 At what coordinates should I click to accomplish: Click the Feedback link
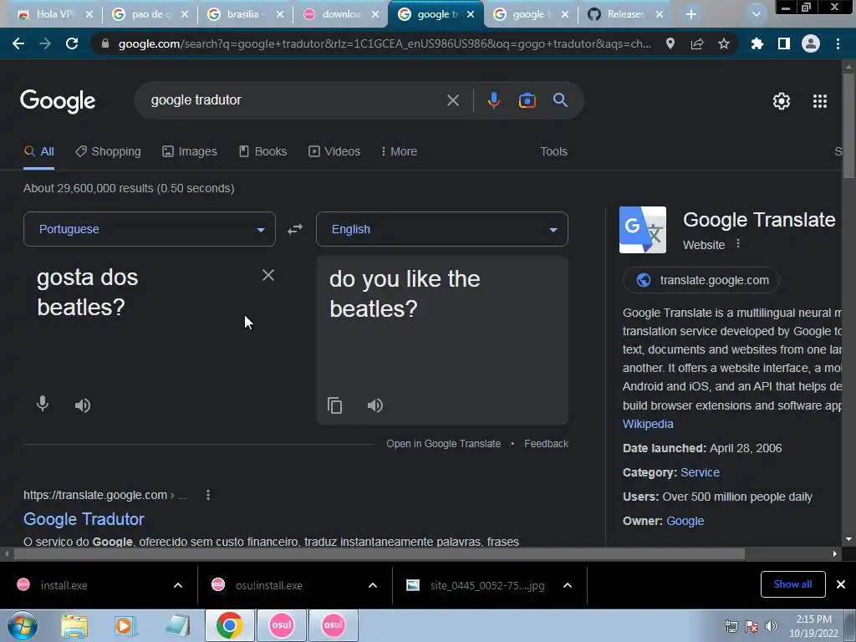coord(546,443)
